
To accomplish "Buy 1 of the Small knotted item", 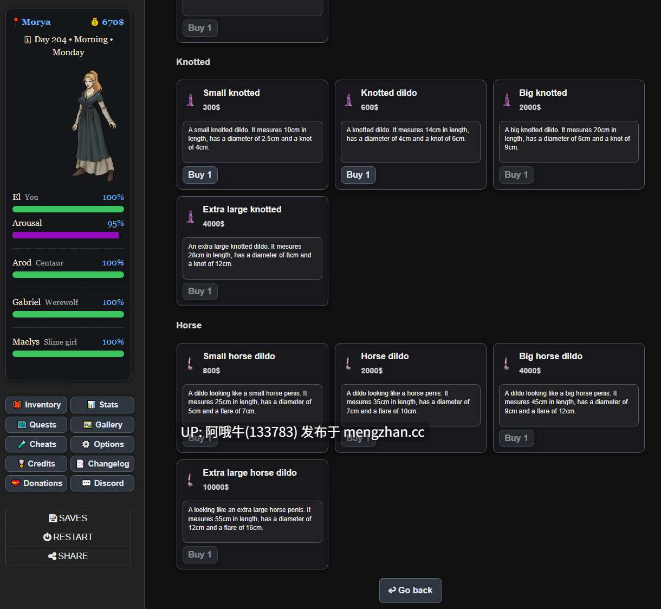I will coord(200,175).
